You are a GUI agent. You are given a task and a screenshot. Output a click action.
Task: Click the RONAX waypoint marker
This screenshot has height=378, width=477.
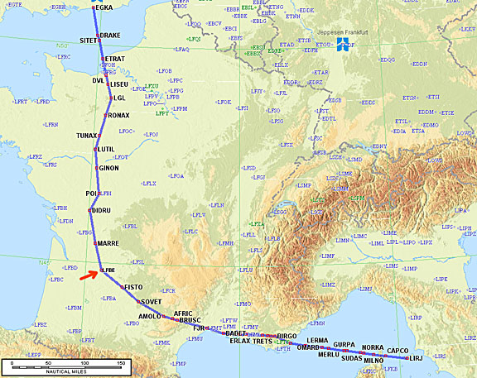click(x=105, y=115)
